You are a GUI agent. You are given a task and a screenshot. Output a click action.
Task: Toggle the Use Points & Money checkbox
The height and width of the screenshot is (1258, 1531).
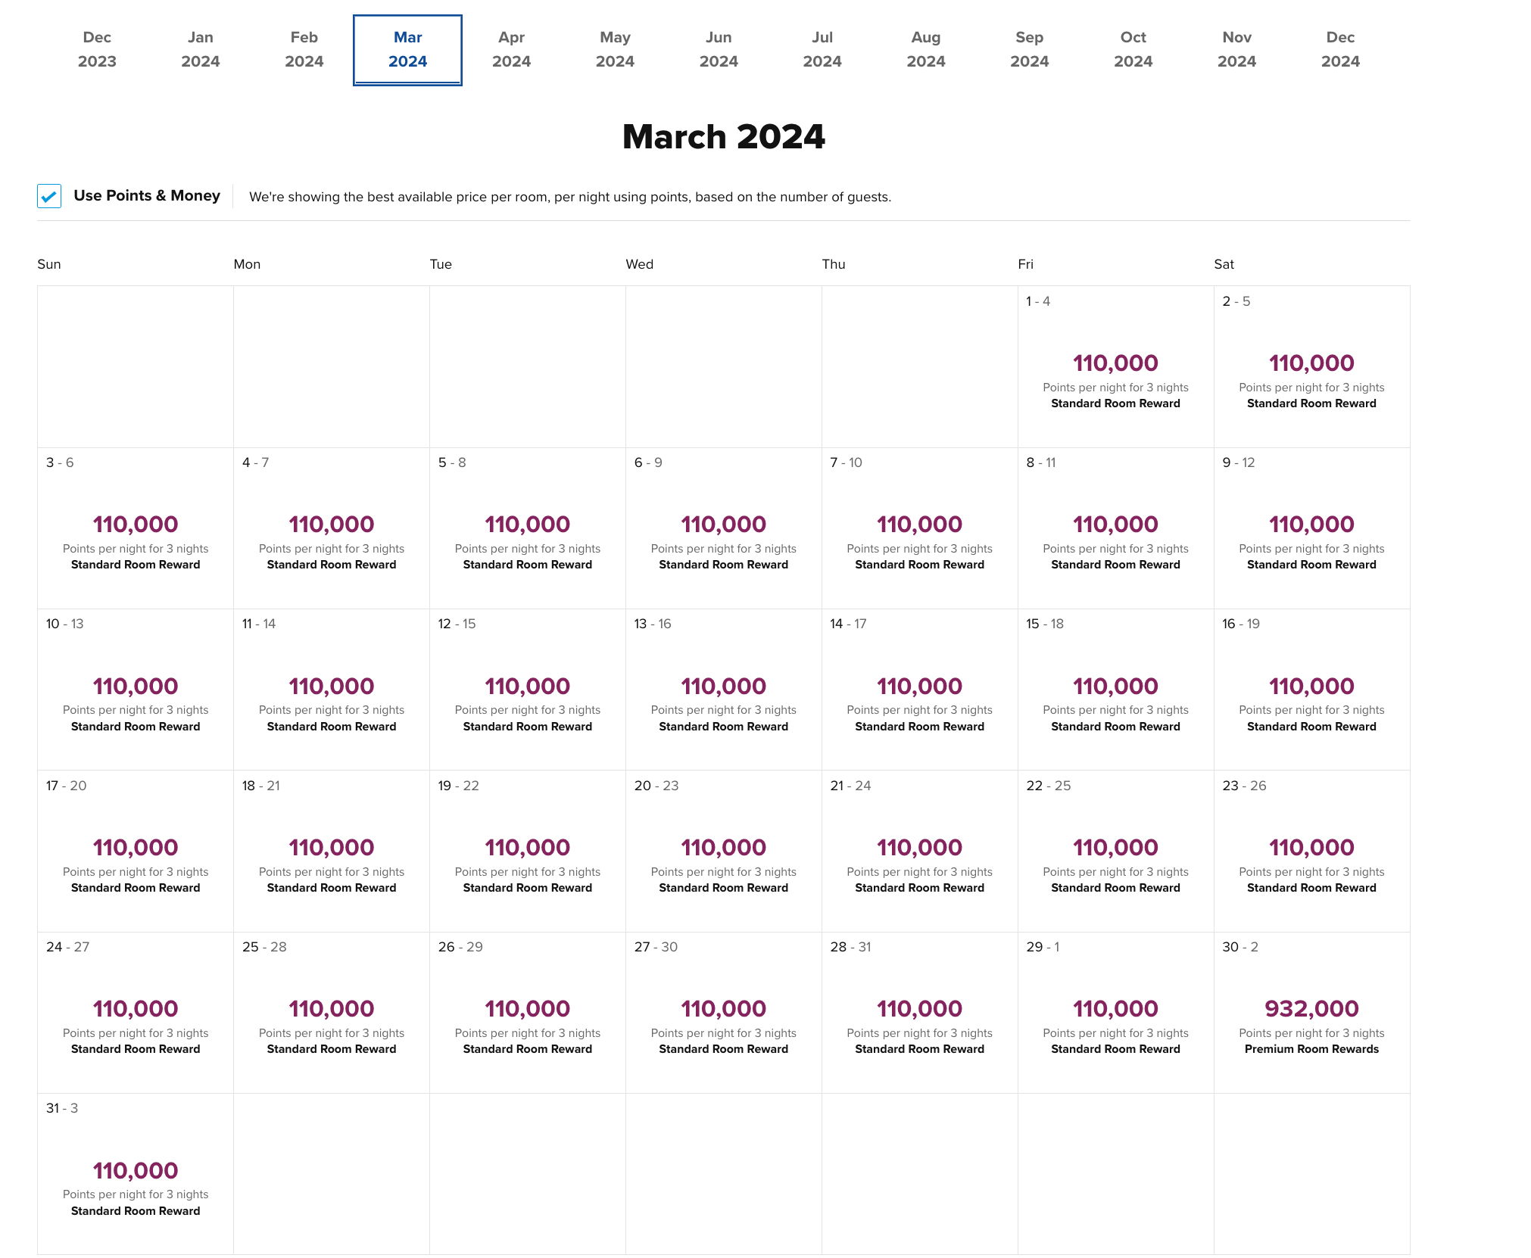[x=49, y=196]
